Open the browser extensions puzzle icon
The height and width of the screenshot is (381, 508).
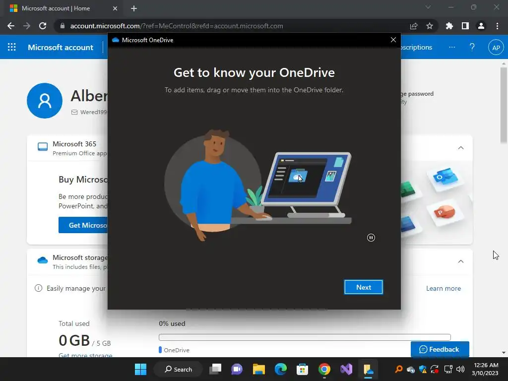pyautogui.click(x=449, y=26)
